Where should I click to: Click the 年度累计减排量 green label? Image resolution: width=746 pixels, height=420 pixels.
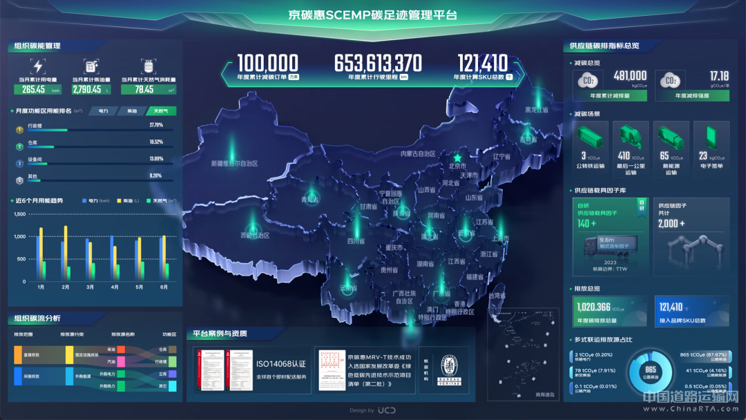pyautogui.click(x=609, y=95)
